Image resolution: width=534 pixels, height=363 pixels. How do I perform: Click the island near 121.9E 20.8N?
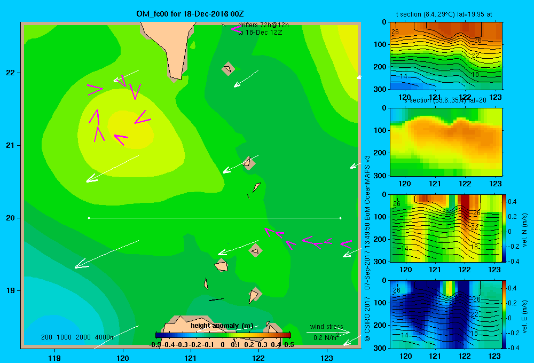(248, 163)
